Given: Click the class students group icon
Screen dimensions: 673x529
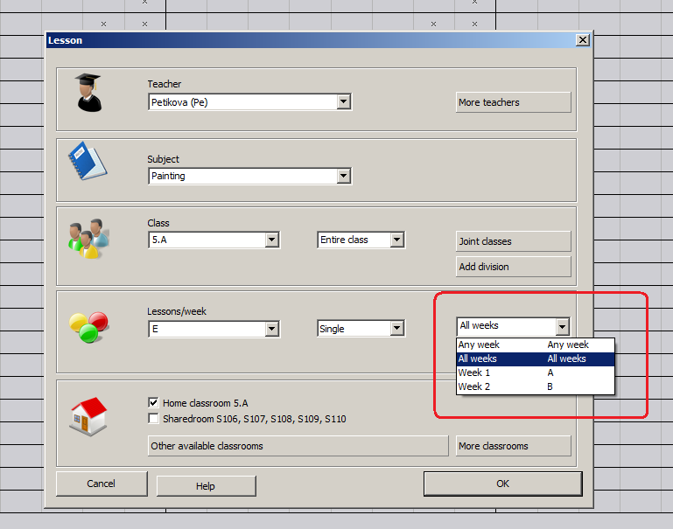Looking at the screenshot, I should pyautogui.click(x=88, y=239).
